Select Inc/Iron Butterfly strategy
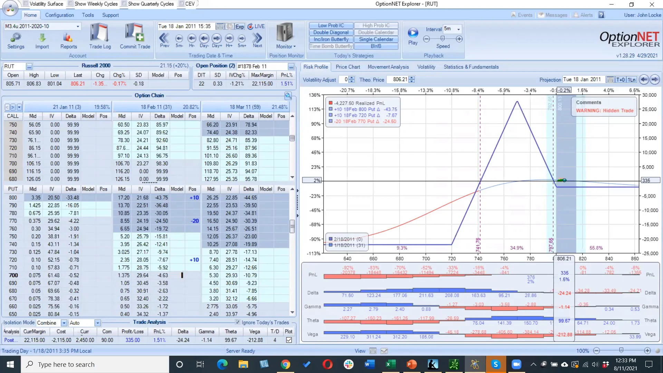Image resolution: width=663 pixels, height=373 pixels. point(331,39)
